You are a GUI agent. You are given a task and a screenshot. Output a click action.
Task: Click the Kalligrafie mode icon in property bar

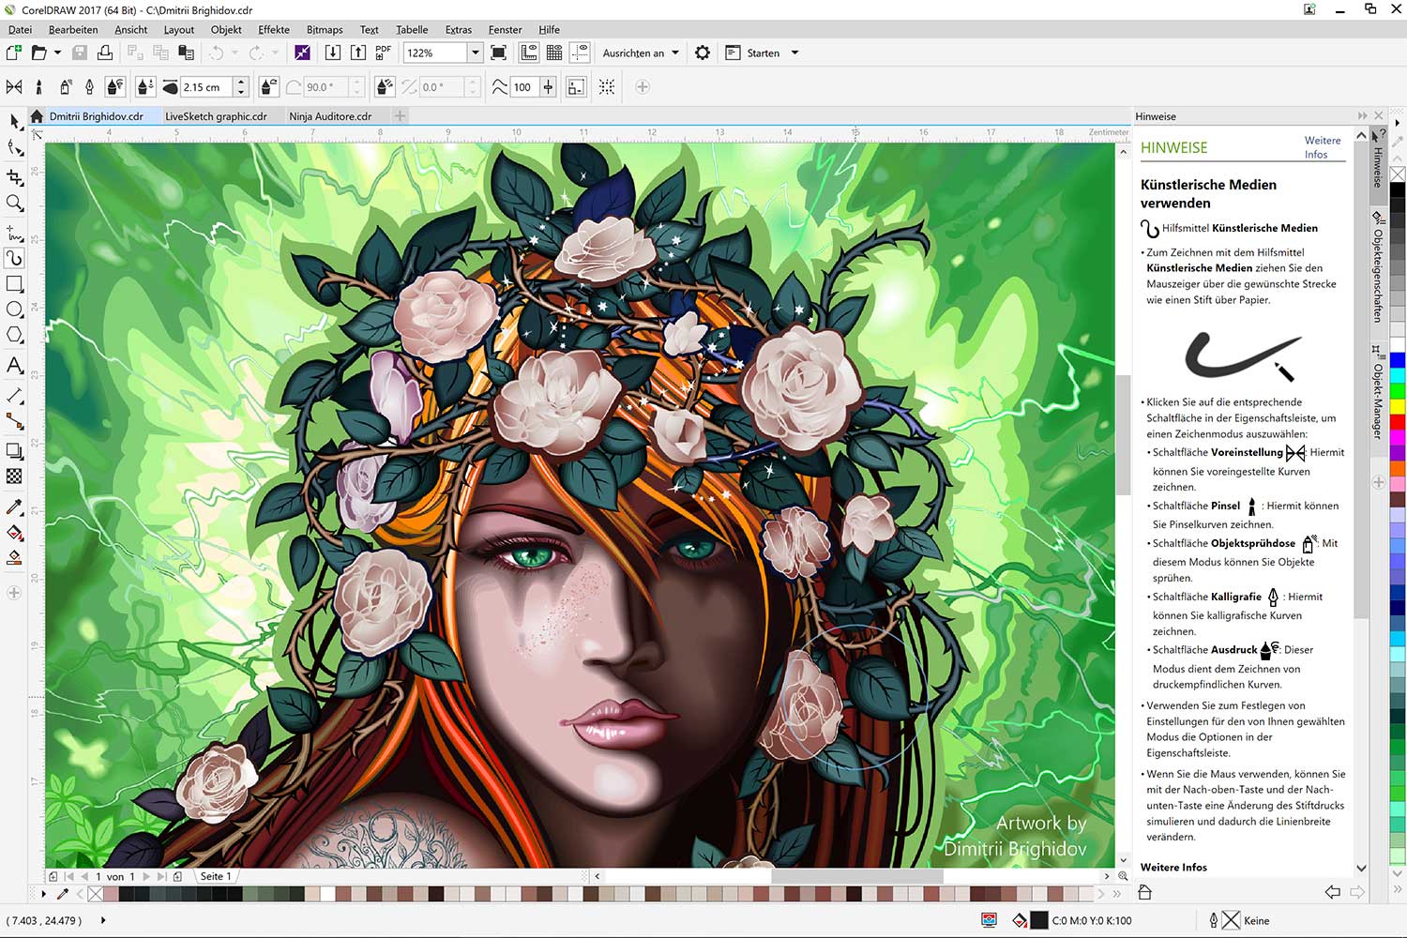(x=89, y=87)
